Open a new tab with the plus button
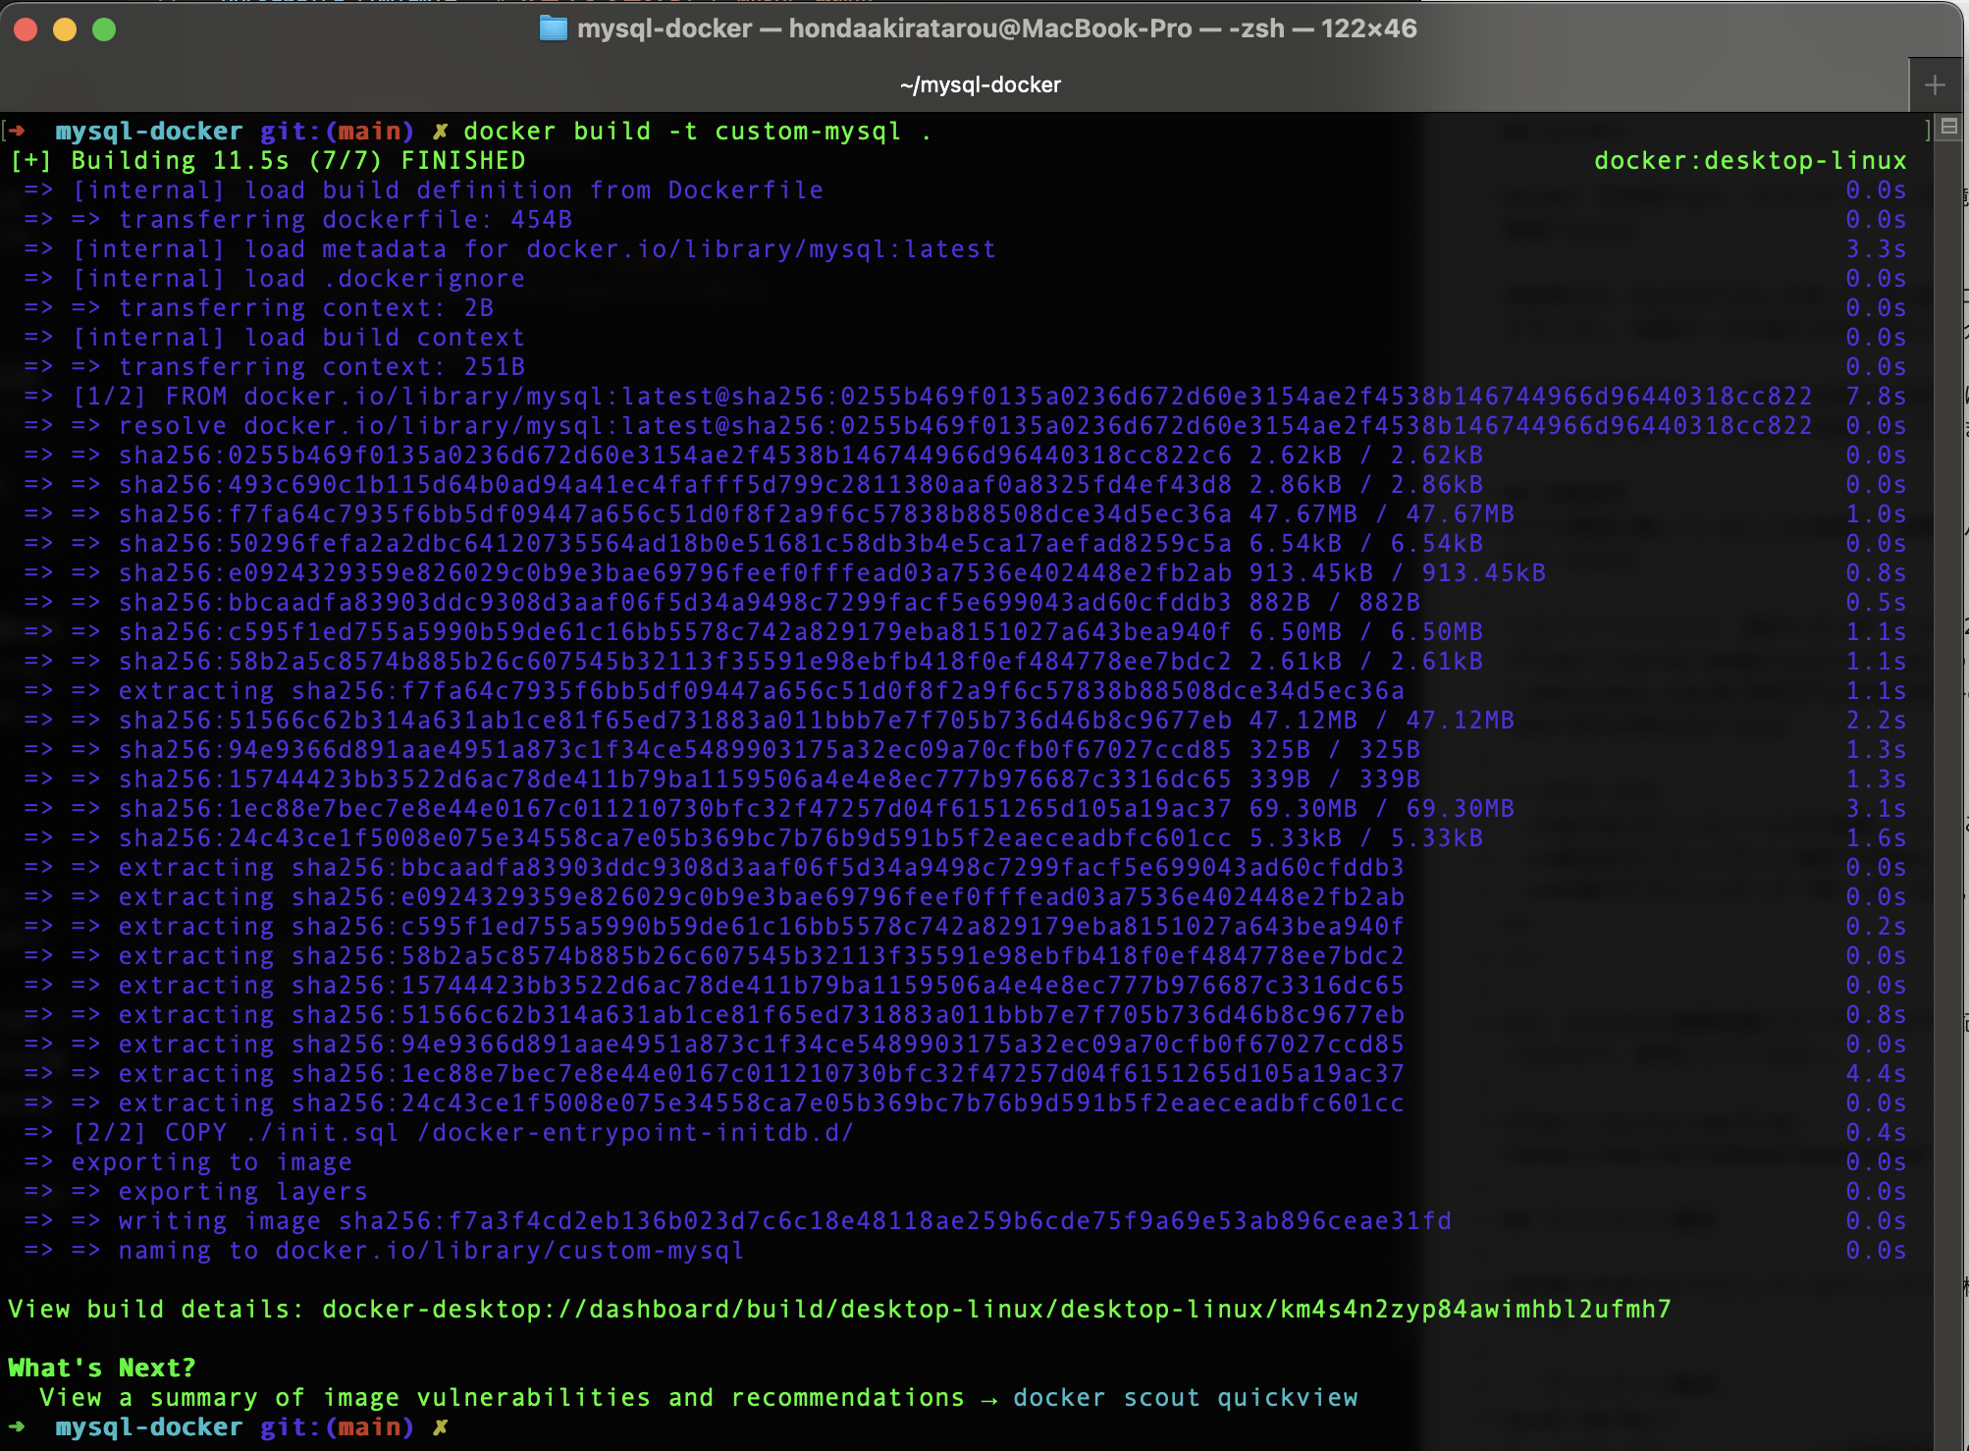The width and height of the screenshot is (1969, 1451). pyautogui.click(x=1935, y=83)
